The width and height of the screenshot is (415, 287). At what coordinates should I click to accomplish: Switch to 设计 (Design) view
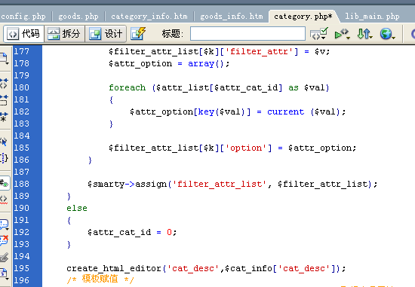[x=106, y=34]
